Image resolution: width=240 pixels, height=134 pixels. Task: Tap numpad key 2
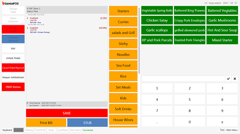[x=190, y=88]
